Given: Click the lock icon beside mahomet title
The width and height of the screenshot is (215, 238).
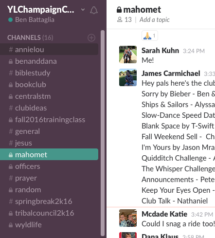Looking at the screenshot, I should 119,10.
